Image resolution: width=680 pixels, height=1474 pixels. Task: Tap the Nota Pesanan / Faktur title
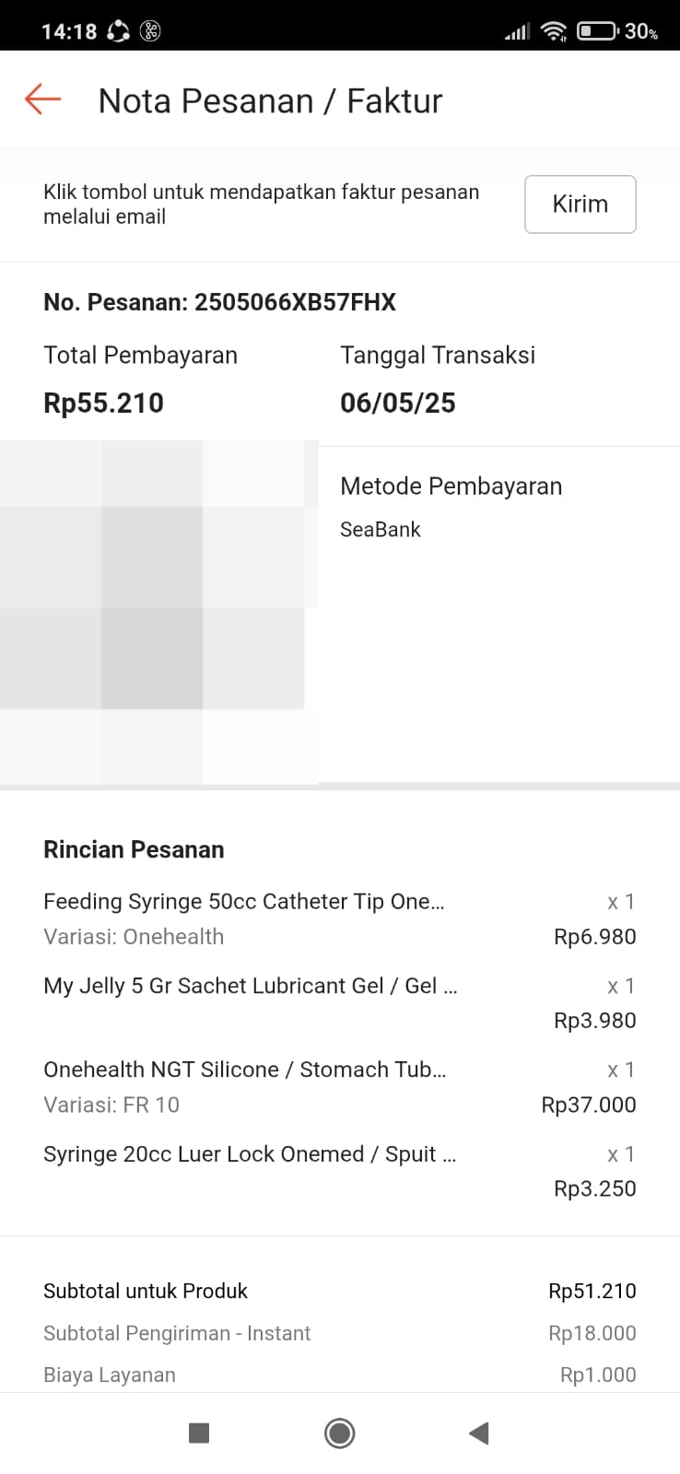coord(270,100)
